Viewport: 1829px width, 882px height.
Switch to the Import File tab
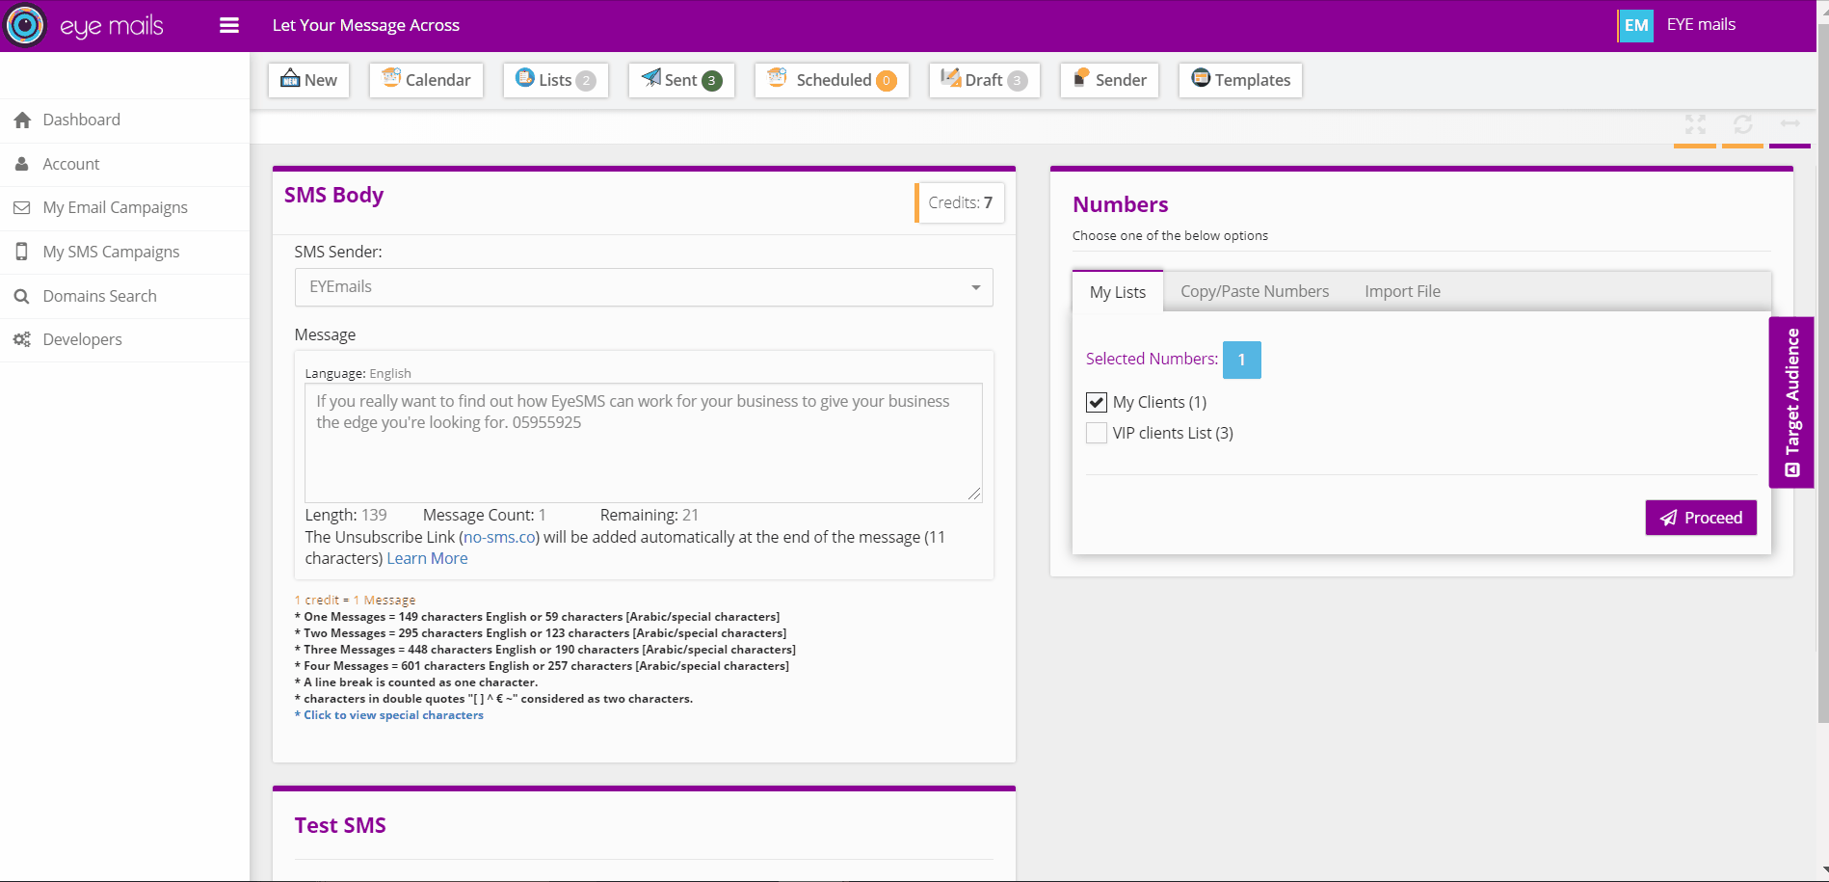(1402, 291)
